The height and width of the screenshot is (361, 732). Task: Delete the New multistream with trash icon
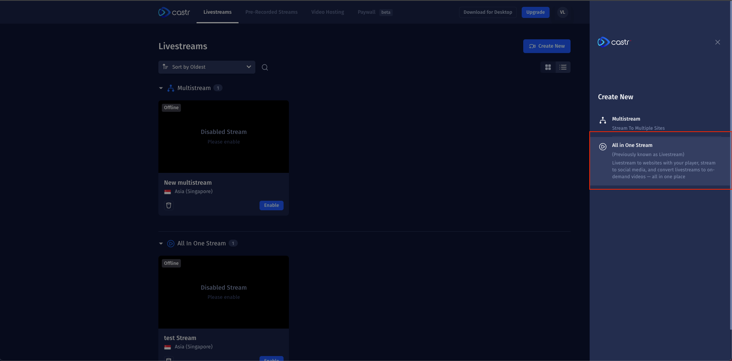click(x=169, y=205)
